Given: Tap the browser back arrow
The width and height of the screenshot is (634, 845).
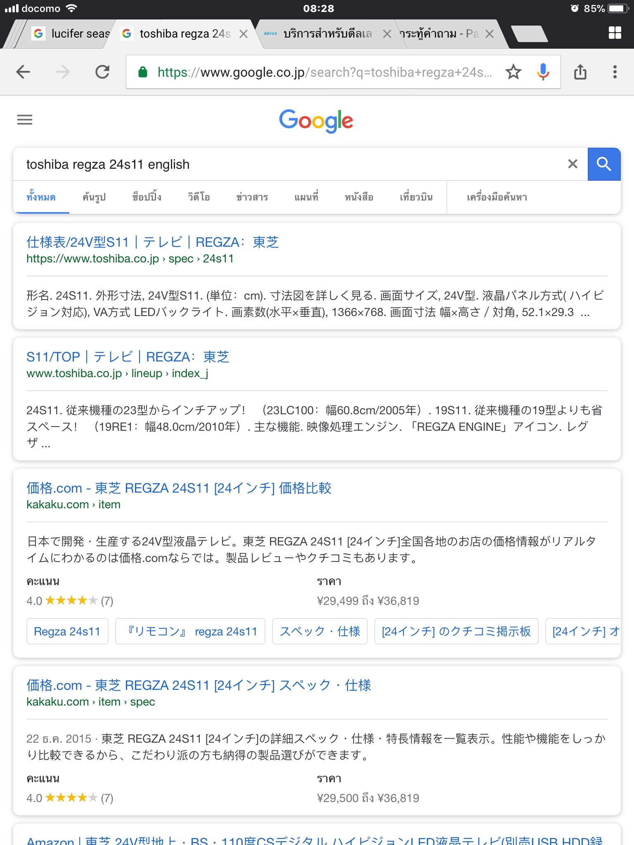Looking at the screenshot, I should point(23,72).
